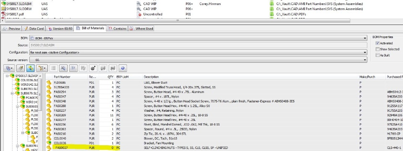This screenshot has height=151, width=403.
Task: Toggle the Activated checkbox
Action: 377,43
